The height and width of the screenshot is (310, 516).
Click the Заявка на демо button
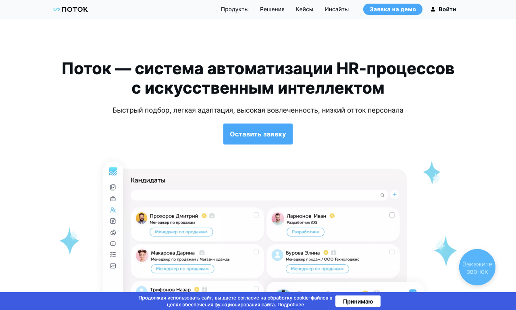click(393, 9)
